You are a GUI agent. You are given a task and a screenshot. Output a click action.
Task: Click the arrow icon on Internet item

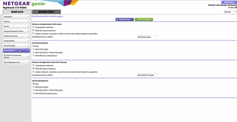pyautogui.click(x=28, y=22)
